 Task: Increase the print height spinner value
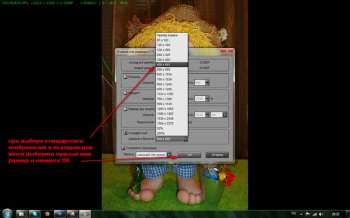[x=207, y=113]
